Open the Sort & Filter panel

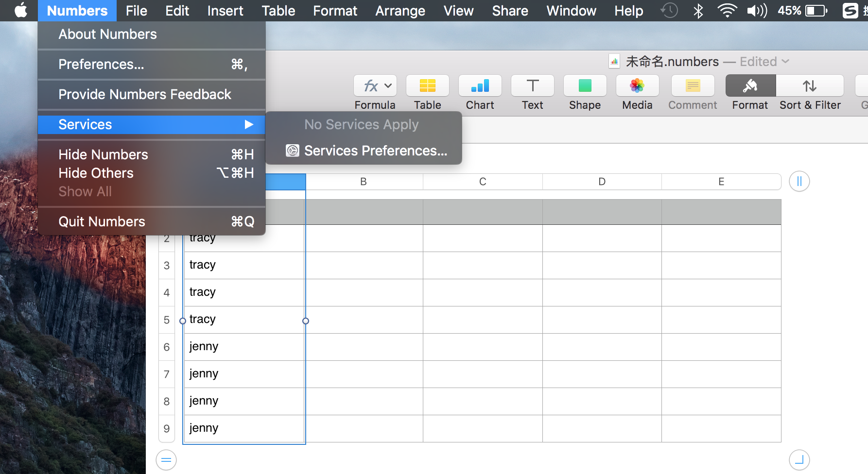pyautogui.click(x=810, y=86)
